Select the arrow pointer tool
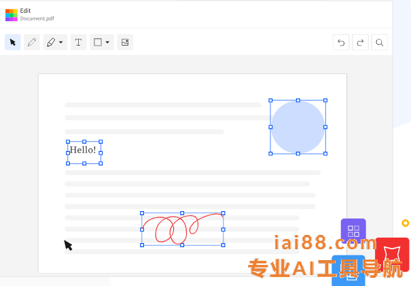 (12, 42)
